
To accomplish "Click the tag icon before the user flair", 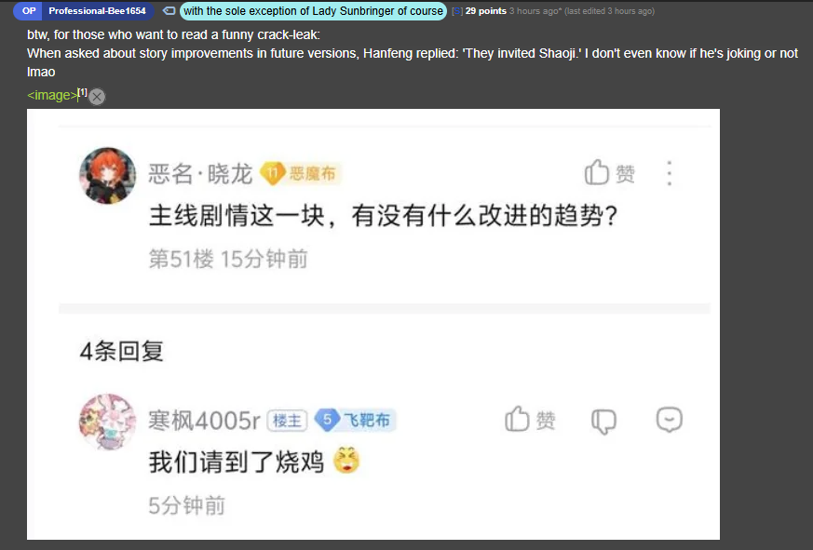I will pos(169,11).
